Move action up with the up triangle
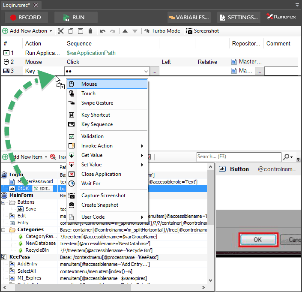Image resolution: width=302 pixels, height=292 pixels. 125,31
